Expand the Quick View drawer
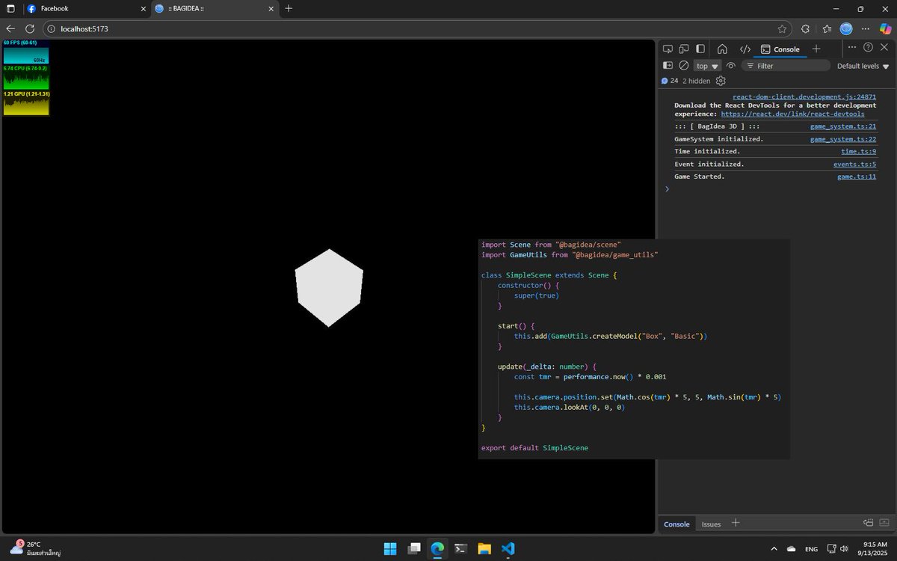This screenshot has height=561, width=897. point(884,523)
